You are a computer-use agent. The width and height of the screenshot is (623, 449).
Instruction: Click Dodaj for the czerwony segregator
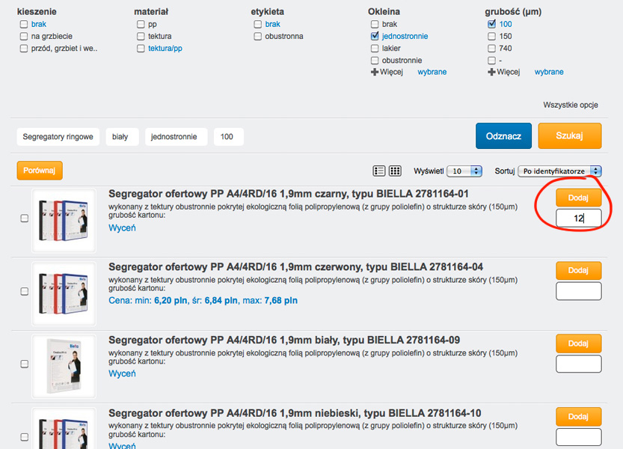[579, 270]
